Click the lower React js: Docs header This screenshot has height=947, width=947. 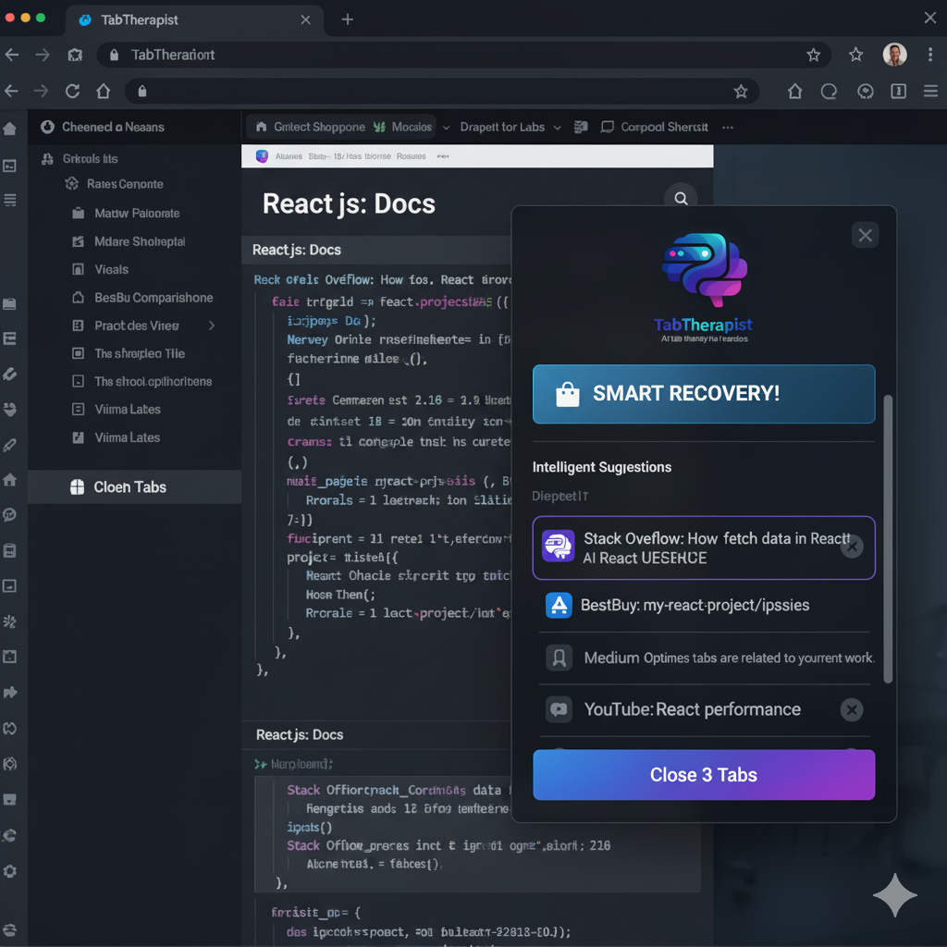[x=300, y=734]
